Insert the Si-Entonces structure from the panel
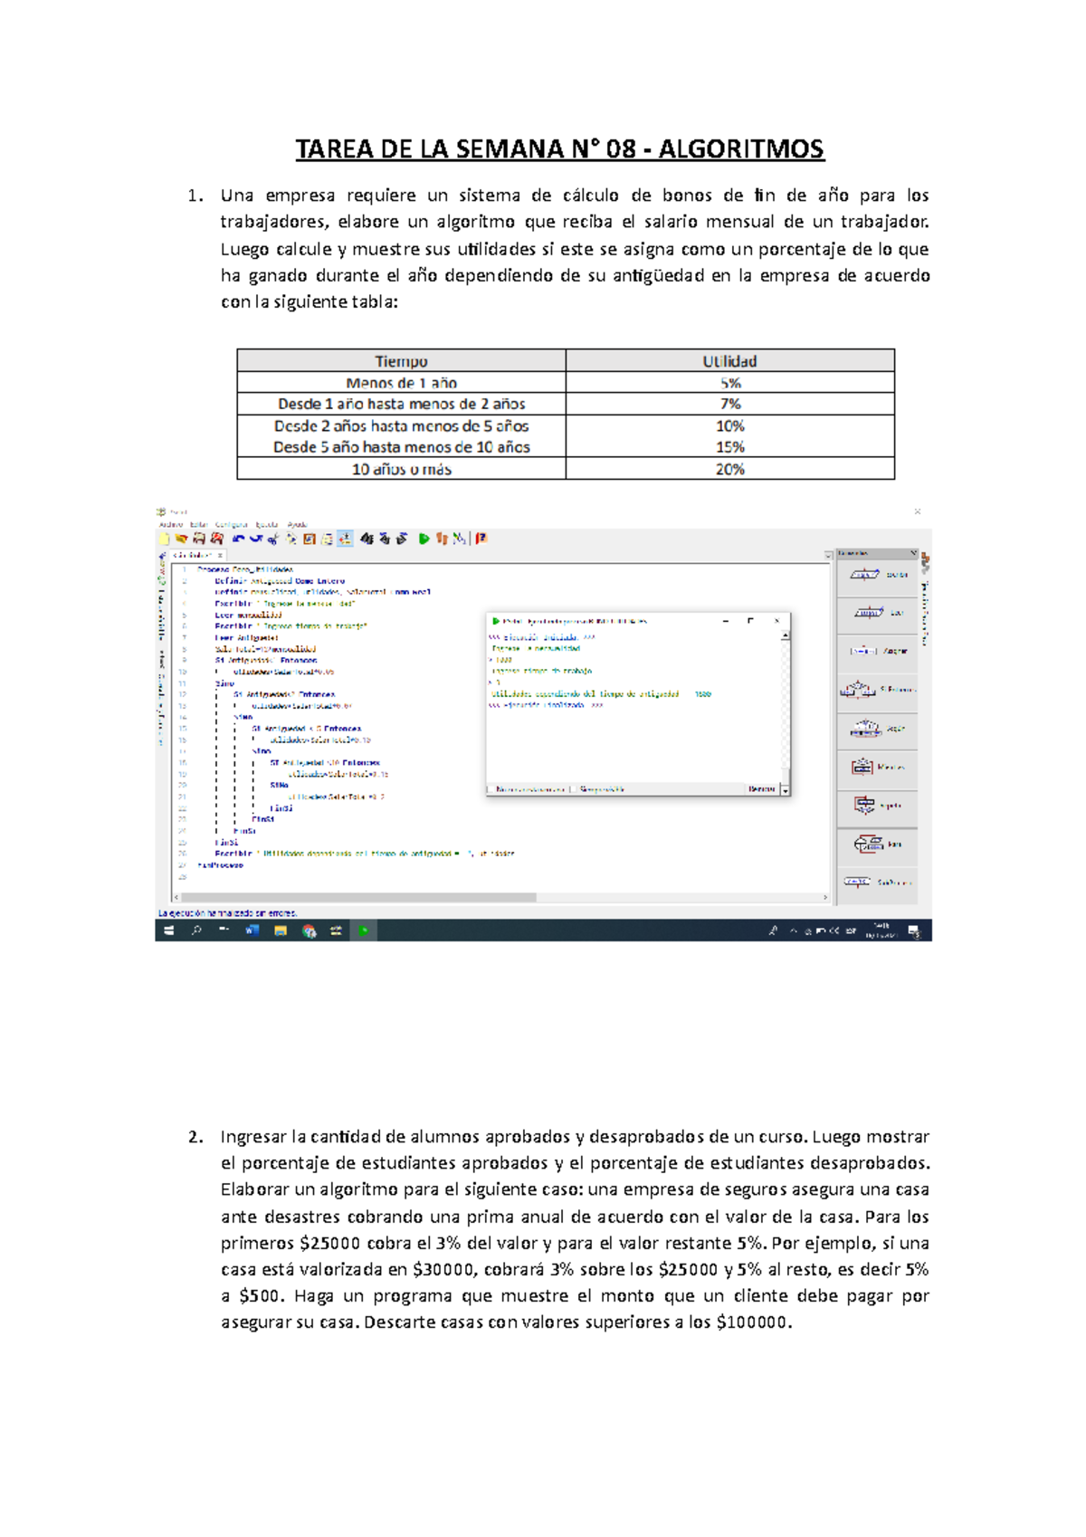1086x1537 pixels. pyautogui.click(x=877, y=690)
